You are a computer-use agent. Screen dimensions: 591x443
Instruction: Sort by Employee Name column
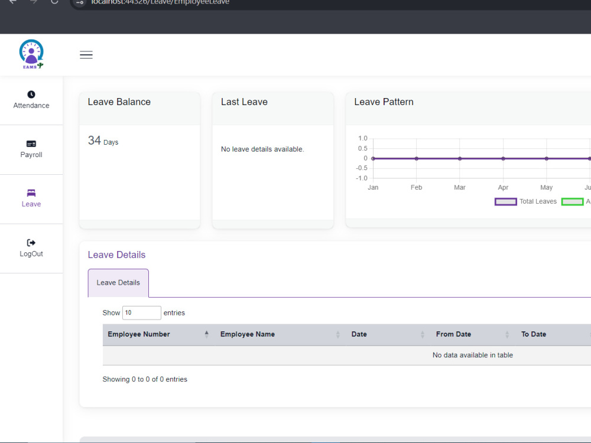[x=280, y=334]
